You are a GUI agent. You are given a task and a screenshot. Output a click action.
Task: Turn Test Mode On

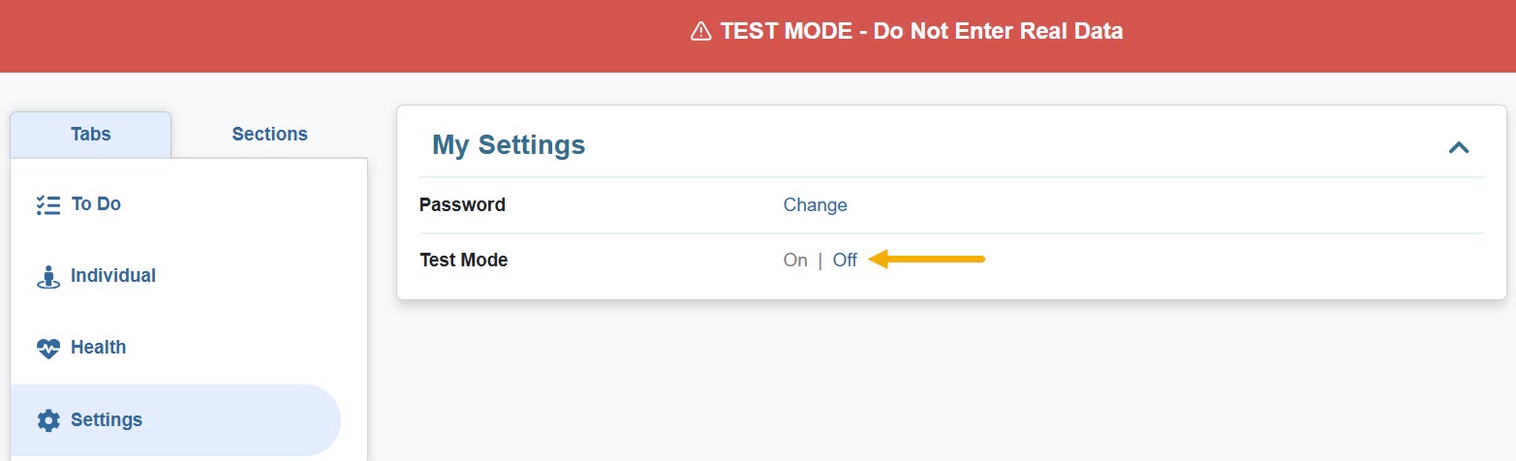coord(795,260)
